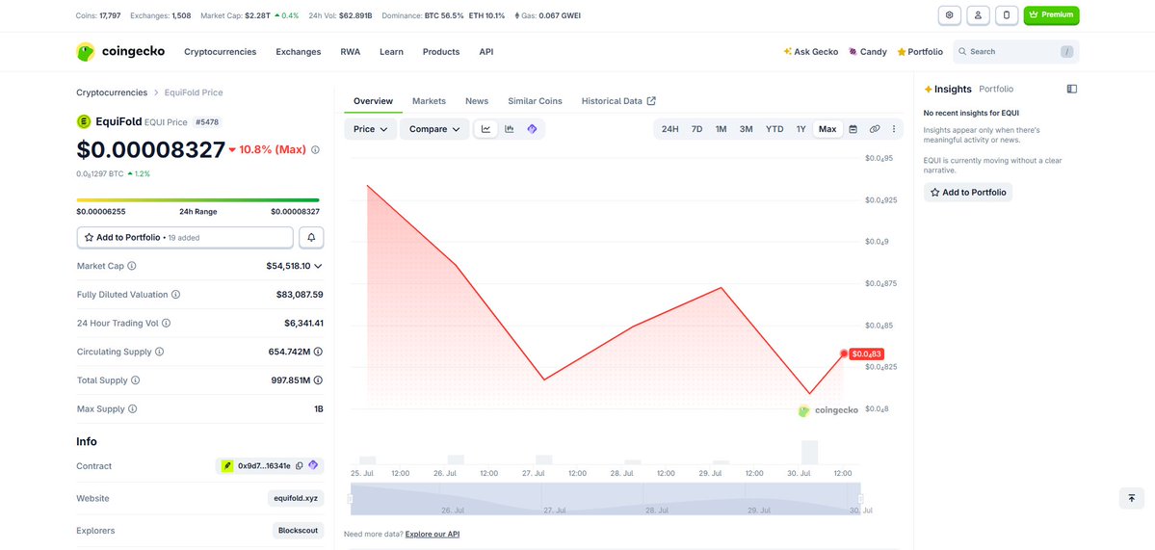The height and width of the screenshot is (550, 1155).
Task: Switch to the News tab
Action: 477,101
